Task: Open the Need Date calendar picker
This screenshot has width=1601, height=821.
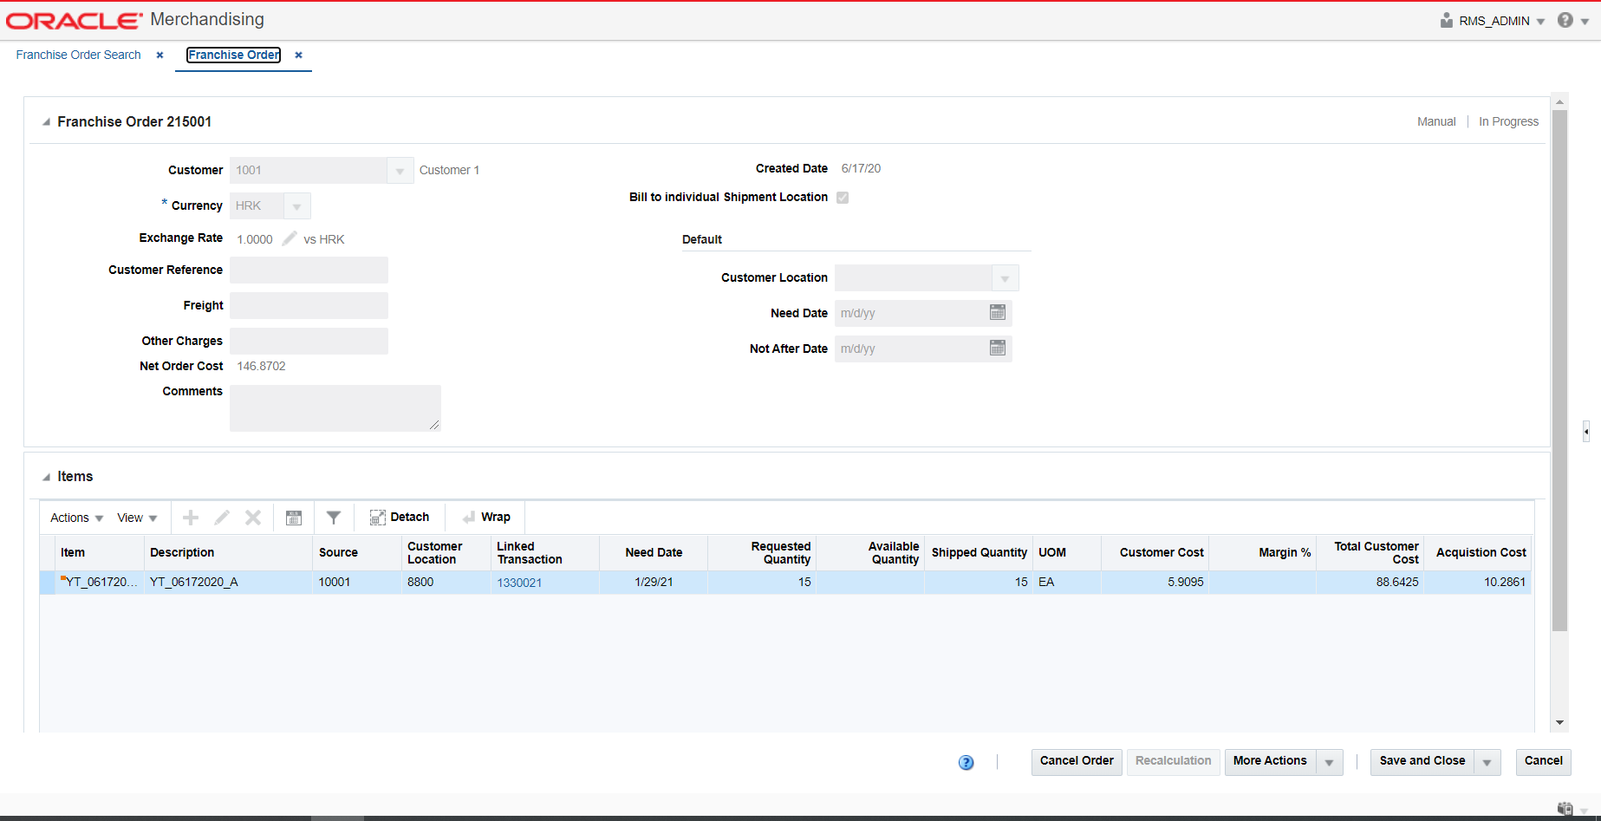Action: (998, 312)
